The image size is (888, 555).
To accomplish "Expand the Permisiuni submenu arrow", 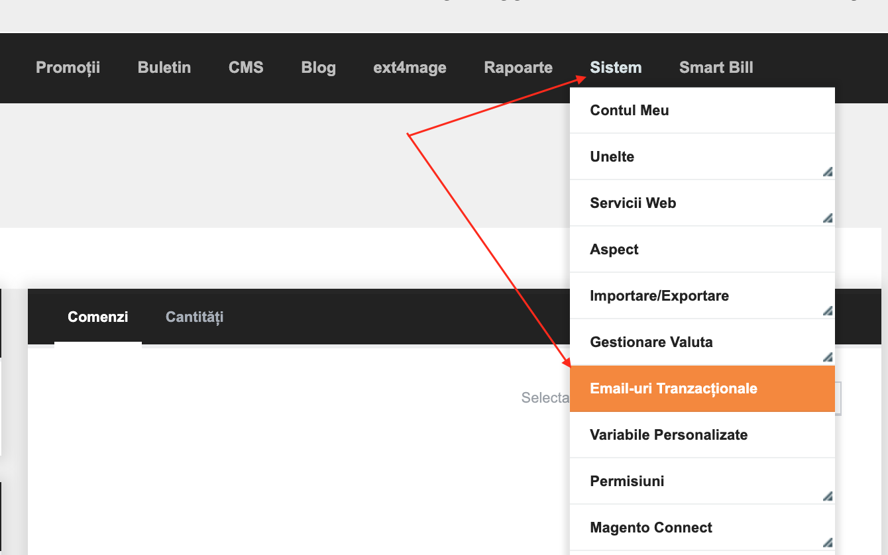I will click(x=828, y=496).
